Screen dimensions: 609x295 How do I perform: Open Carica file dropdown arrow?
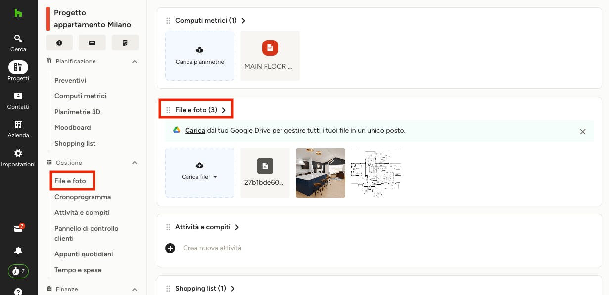(215, 177)
